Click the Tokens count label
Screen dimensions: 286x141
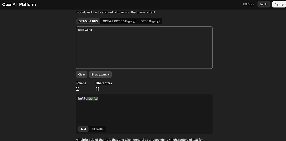[x=81, y=83]
